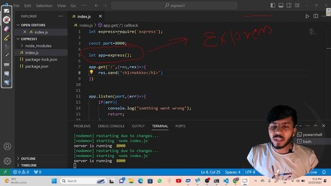The image size is (331, 186).
Task: Open package.json in explorer
Action: point(37,67)
